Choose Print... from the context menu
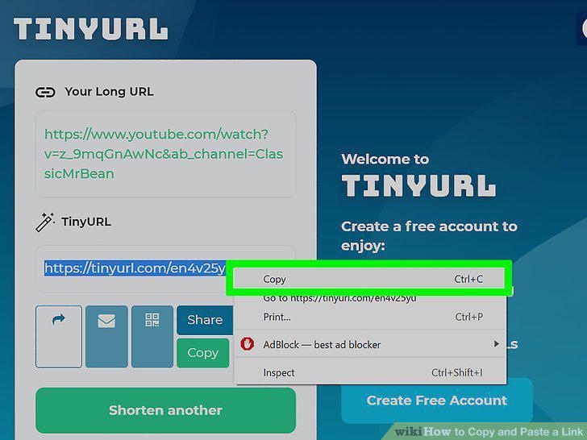The height and width of the screenshot is (440, 587). 370,317
